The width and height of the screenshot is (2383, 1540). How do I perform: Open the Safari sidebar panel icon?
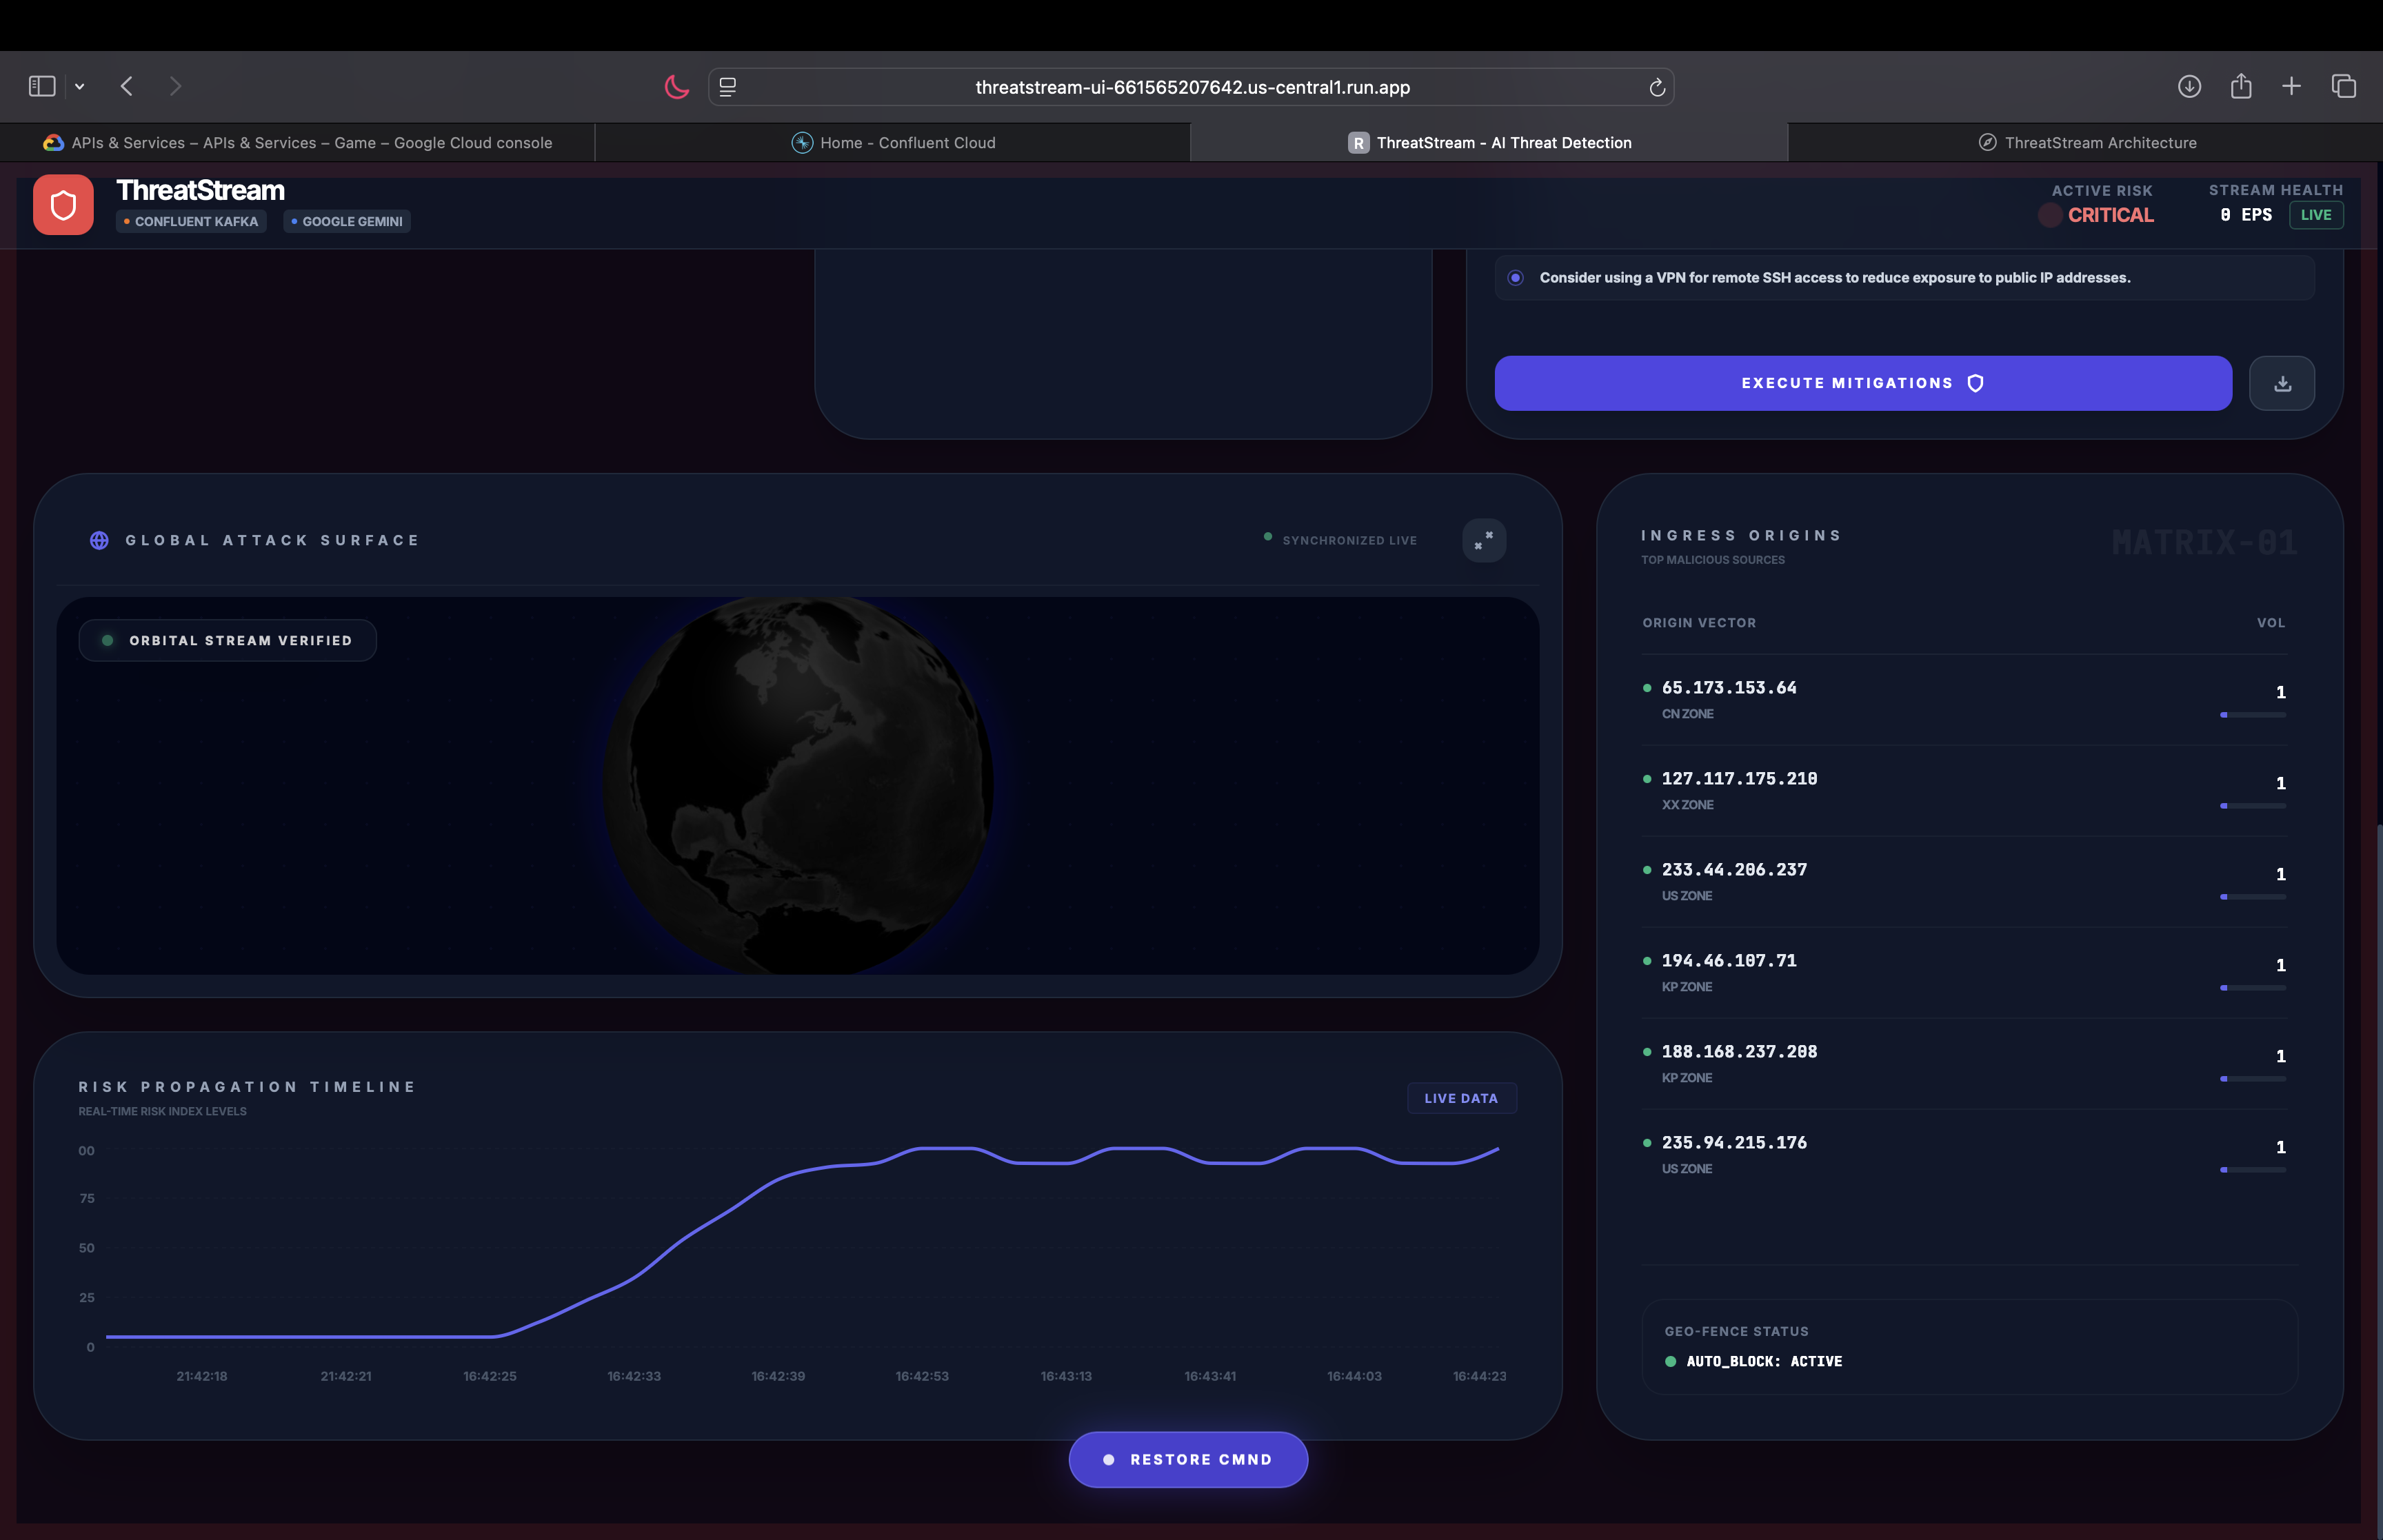point(42,87)
